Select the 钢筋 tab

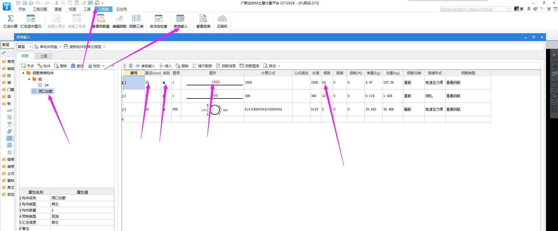(25, 56)
